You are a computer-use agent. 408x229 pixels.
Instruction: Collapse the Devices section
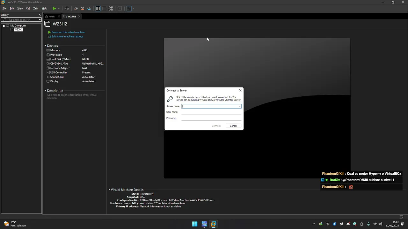[x=46, y=46]
